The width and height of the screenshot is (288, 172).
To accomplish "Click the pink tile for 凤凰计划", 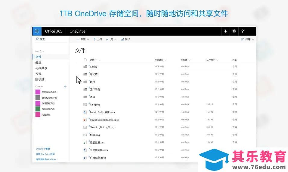I will (38, 114).
